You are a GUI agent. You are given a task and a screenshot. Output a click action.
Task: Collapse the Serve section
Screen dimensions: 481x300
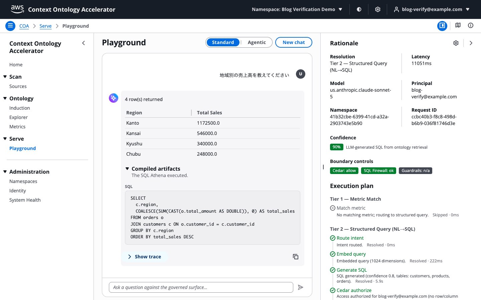pyautogui.click(x=5, y=139)
